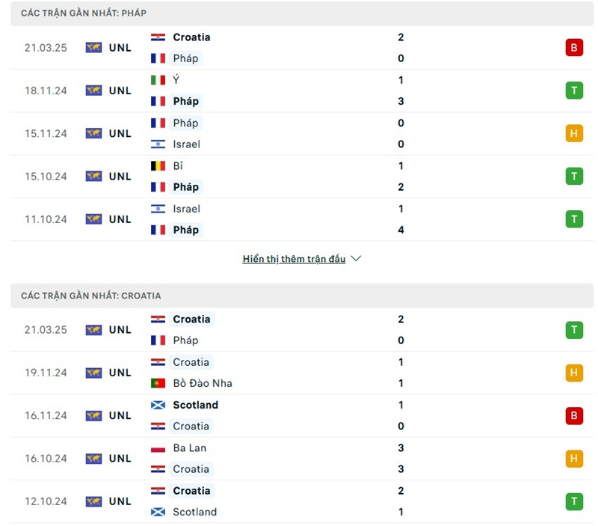Screen dimensions: 598x526
Task: Select Israel team in 11.10.24 match
Action: coord(186,209)
